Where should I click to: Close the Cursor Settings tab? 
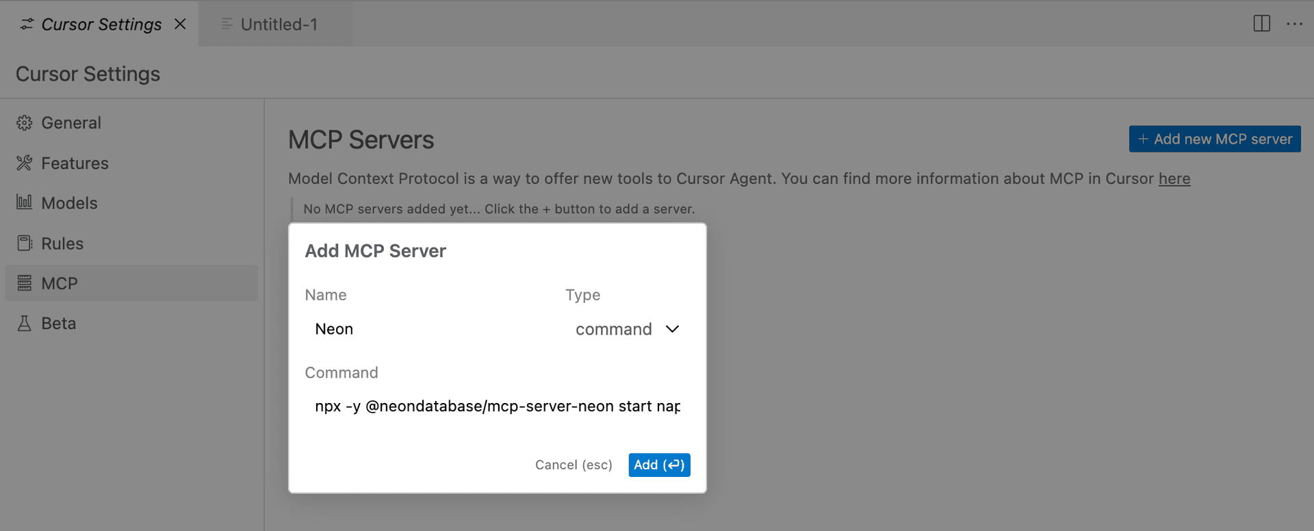coord(181,24)
